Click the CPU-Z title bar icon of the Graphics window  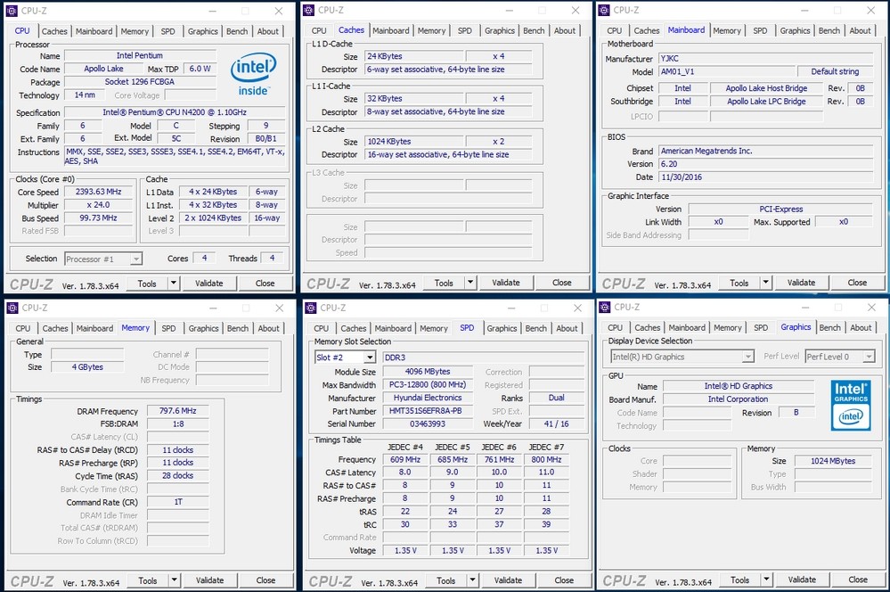pyautogui.click(x=605, y=308)
